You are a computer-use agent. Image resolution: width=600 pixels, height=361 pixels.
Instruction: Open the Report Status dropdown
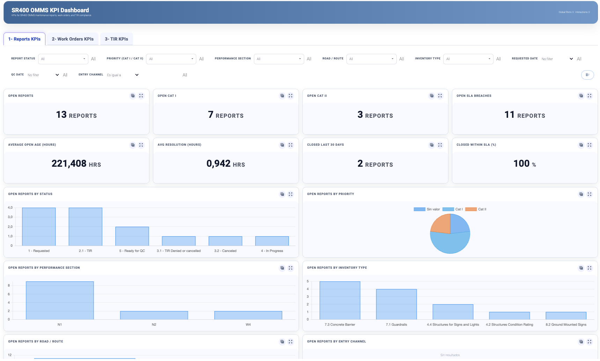point(63,59)
